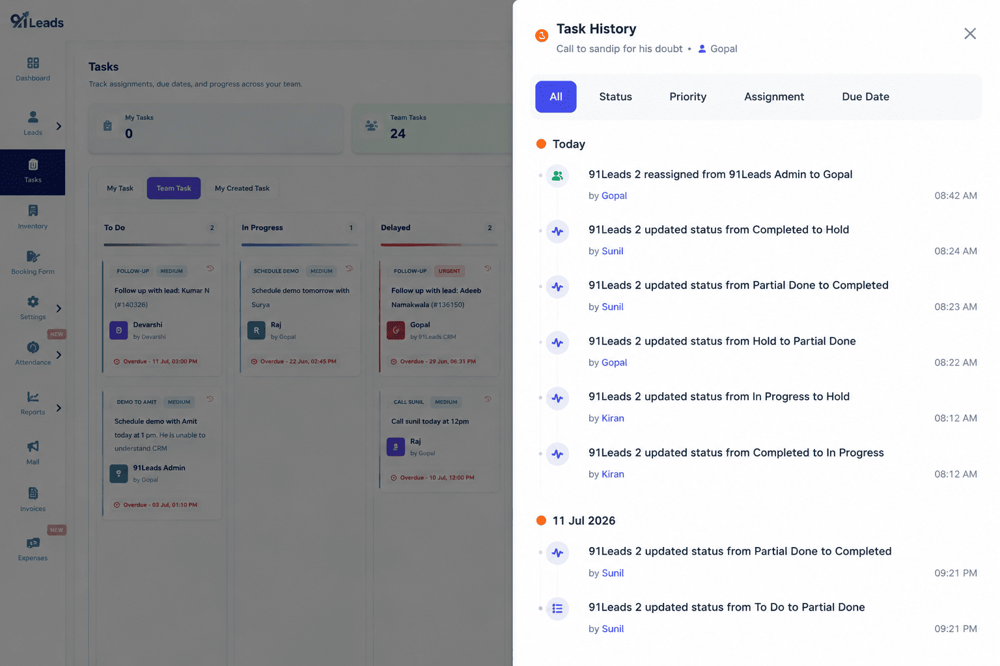Close the Task History panel

969,34
